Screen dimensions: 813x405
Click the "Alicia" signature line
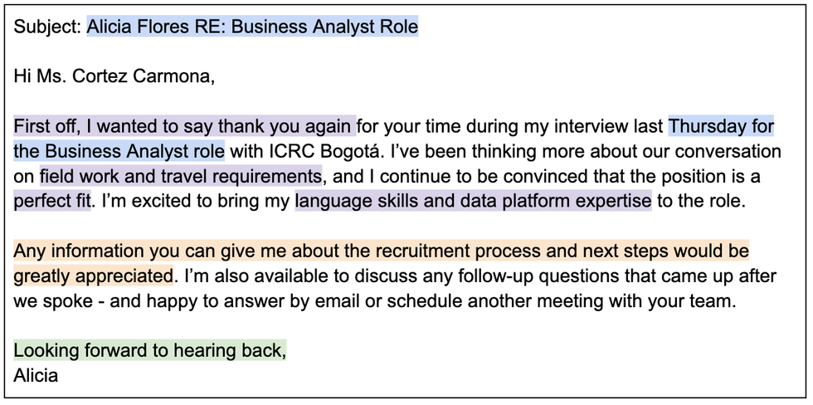(x=36, y=375)
